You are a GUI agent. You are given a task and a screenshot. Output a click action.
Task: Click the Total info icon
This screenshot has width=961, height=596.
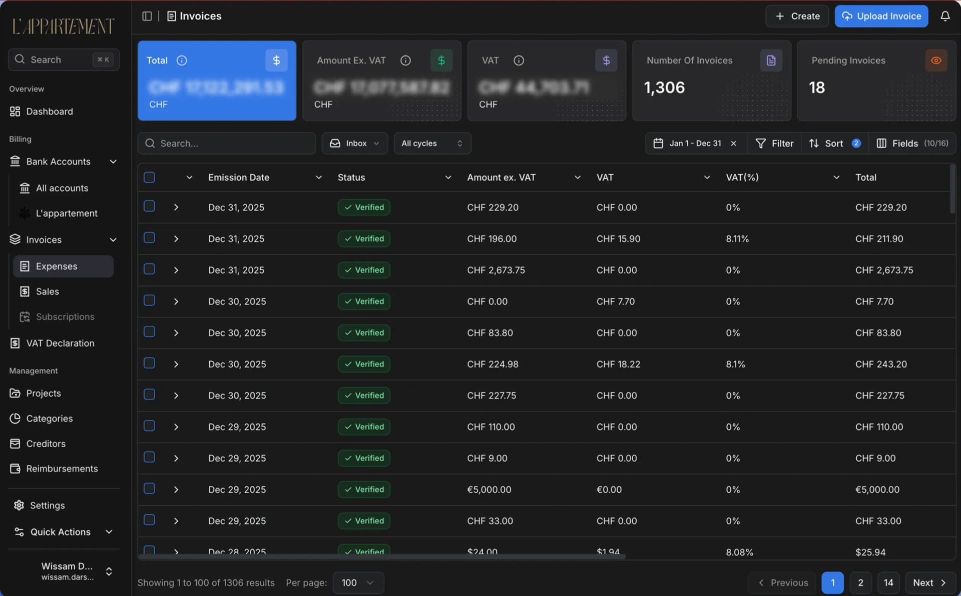(182, 60)
